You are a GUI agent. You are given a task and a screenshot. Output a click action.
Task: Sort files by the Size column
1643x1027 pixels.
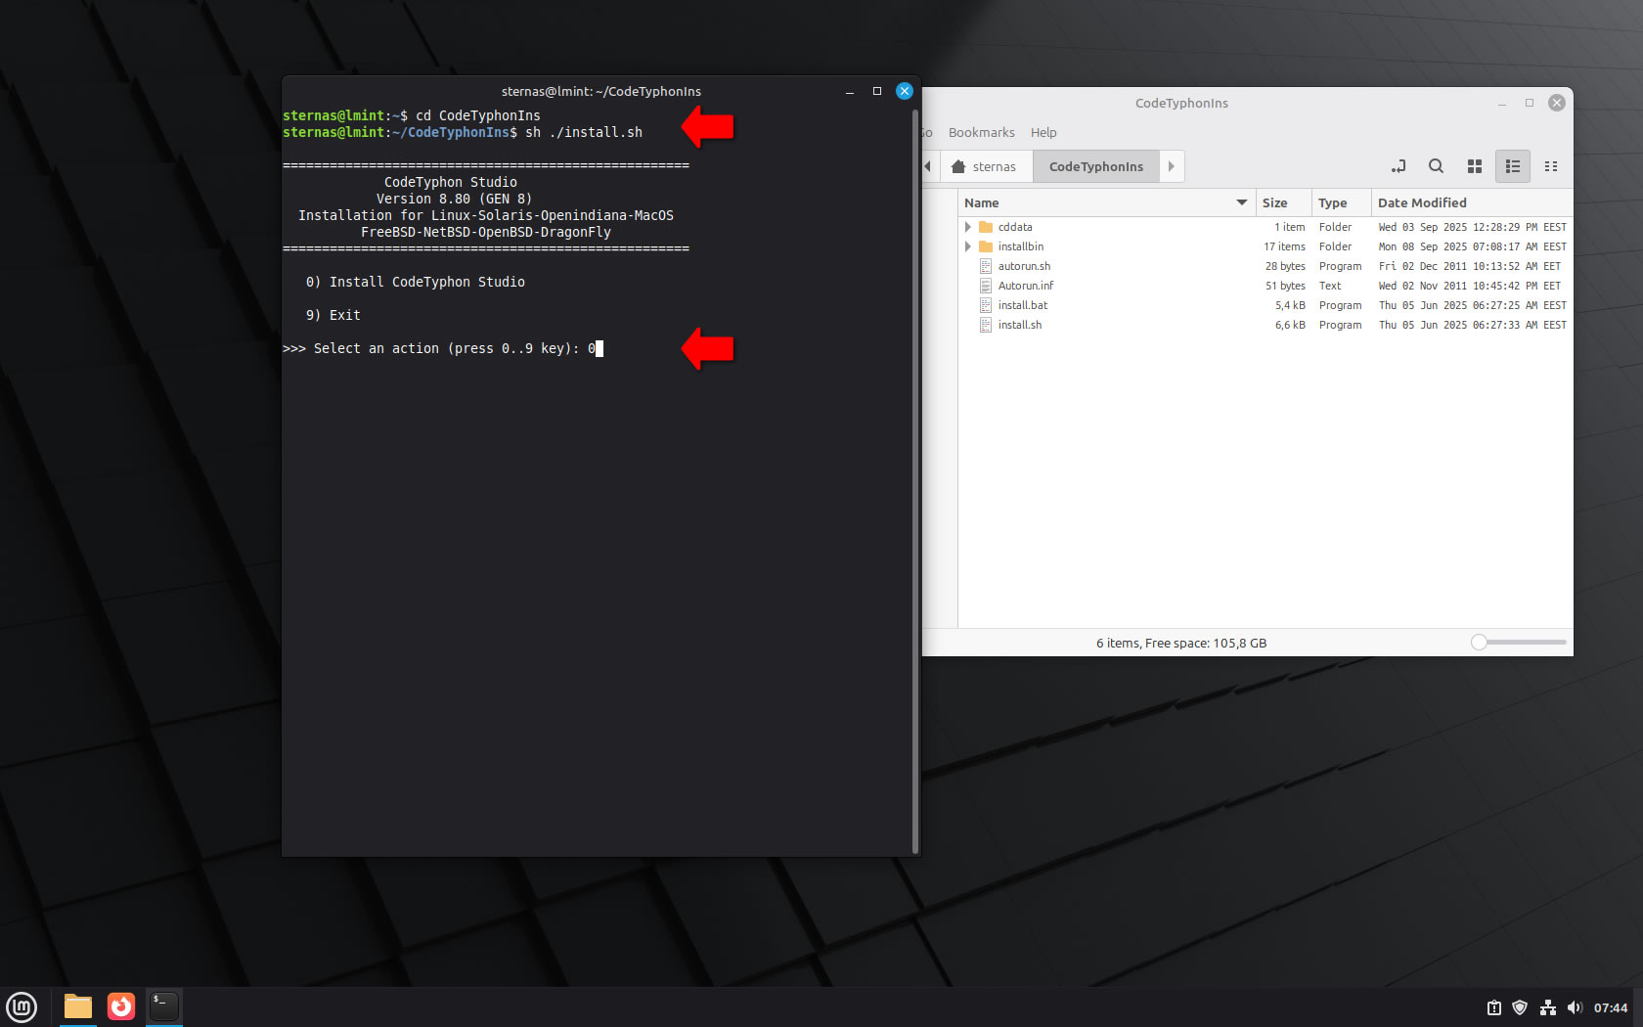click(1283, 202)
